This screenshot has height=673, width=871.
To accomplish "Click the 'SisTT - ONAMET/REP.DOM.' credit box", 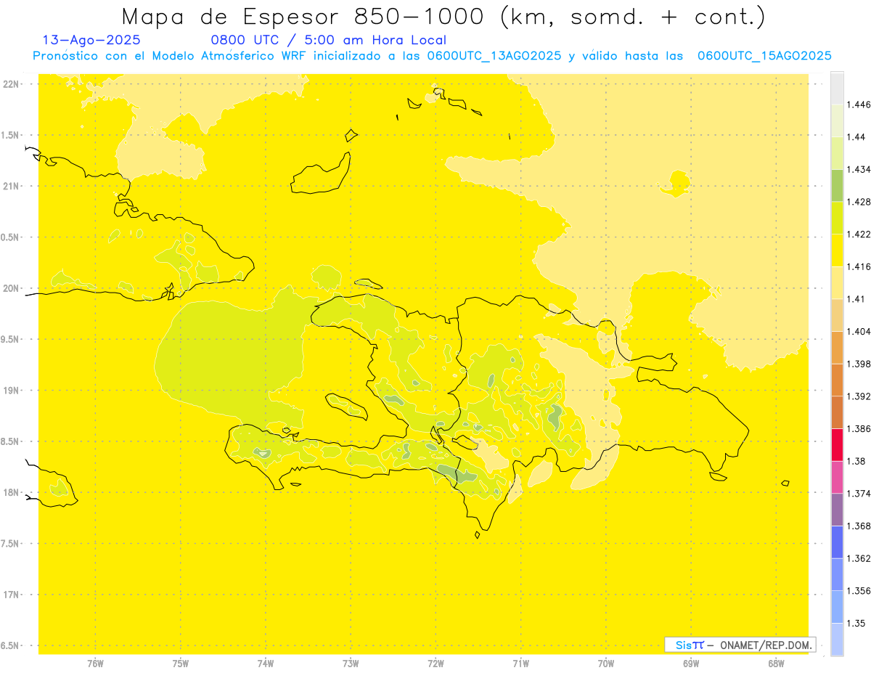I will pyautogui.click(x=740, y=645).
